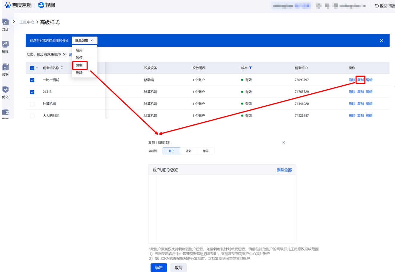
Task: Open the 数据 data sidebar icon
Action: pyautogui.click(x=5, y=67)
